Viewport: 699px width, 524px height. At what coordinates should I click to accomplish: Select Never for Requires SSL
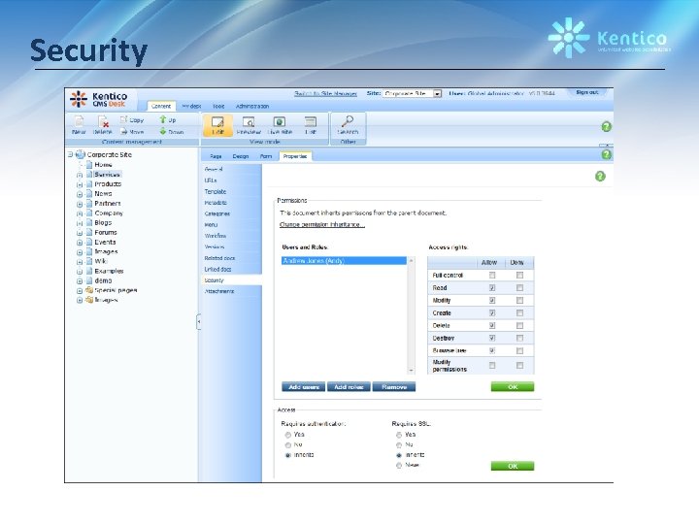coord(399,465)
